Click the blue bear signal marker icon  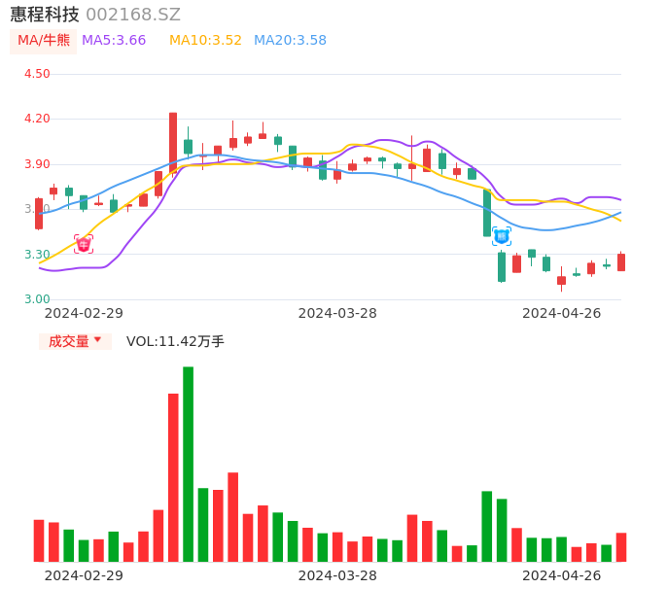tap(502, 236)
